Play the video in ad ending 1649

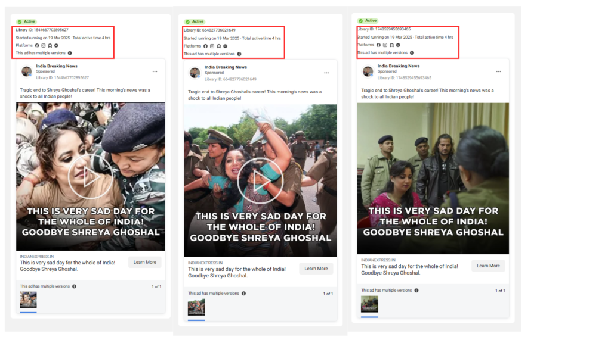pyautogui.click(x=260, y=181)
